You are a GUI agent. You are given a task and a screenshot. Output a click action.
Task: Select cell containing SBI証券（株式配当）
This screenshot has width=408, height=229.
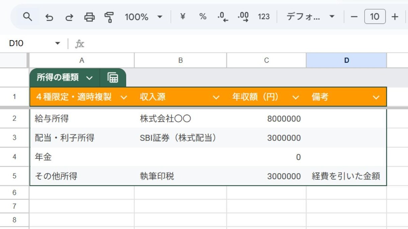pyautogui.click(x=181, y=138)
